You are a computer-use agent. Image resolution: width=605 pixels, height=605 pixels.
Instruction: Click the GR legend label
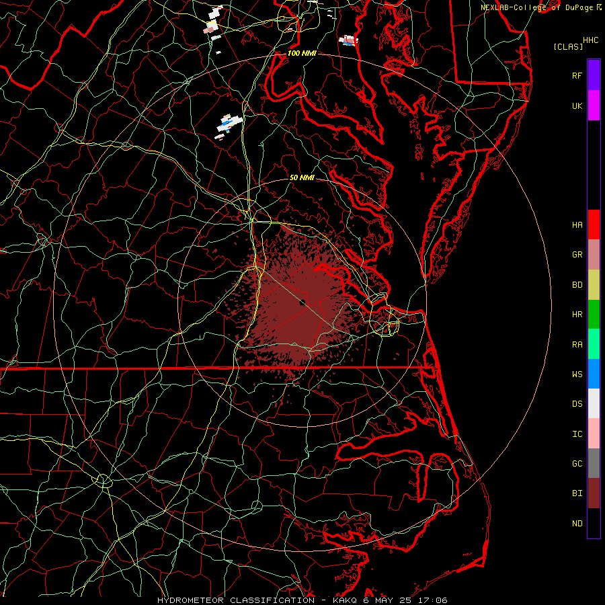click(x=577, y=255)
